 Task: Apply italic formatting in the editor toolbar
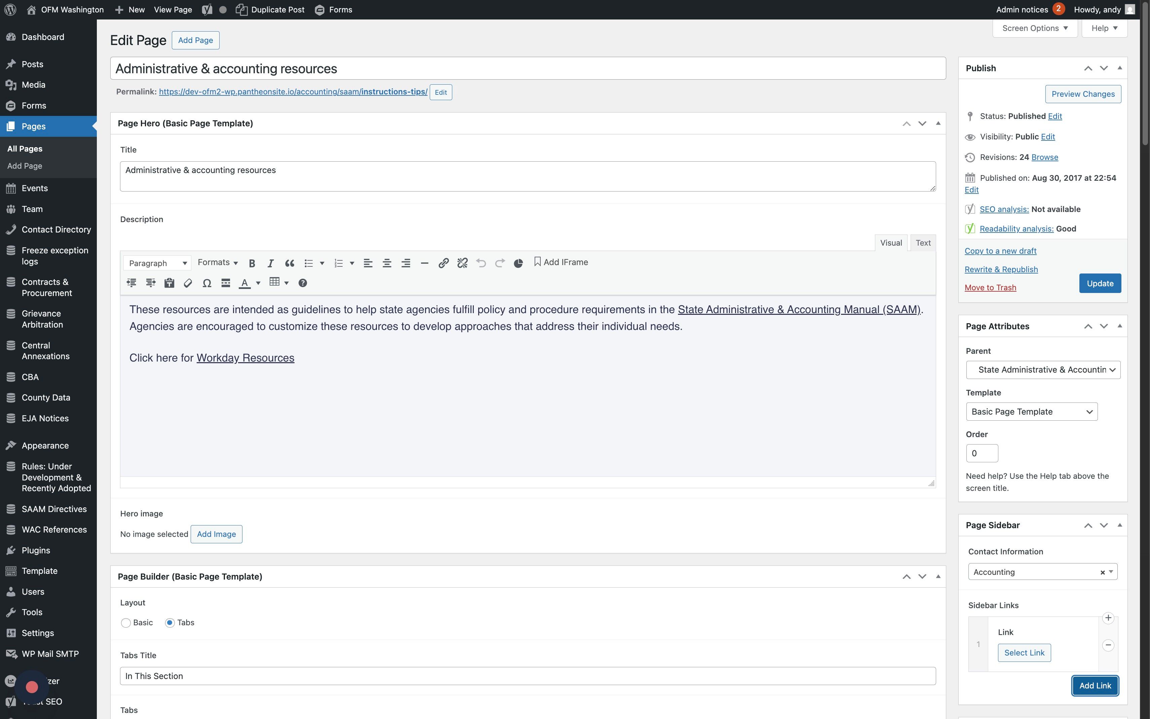(270, 263)
